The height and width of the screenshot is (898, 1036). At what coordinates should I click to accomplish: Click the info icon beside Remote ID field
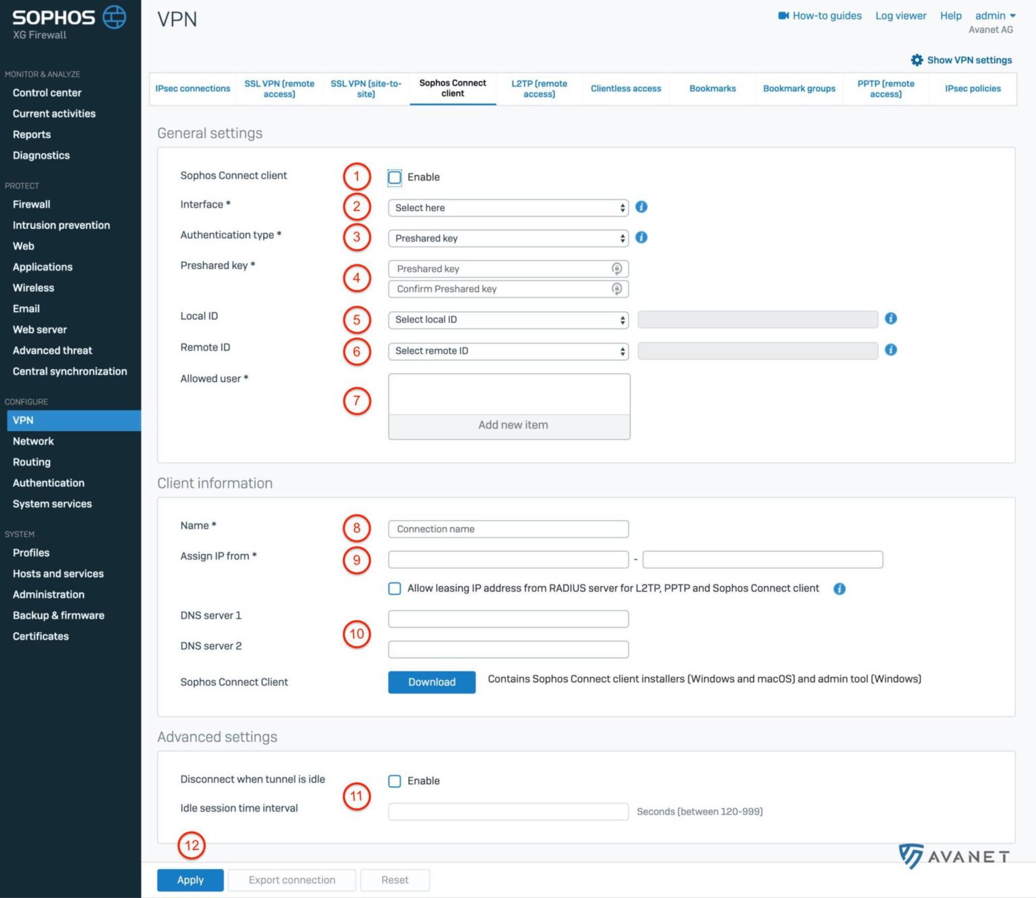(x=890, y=350)
